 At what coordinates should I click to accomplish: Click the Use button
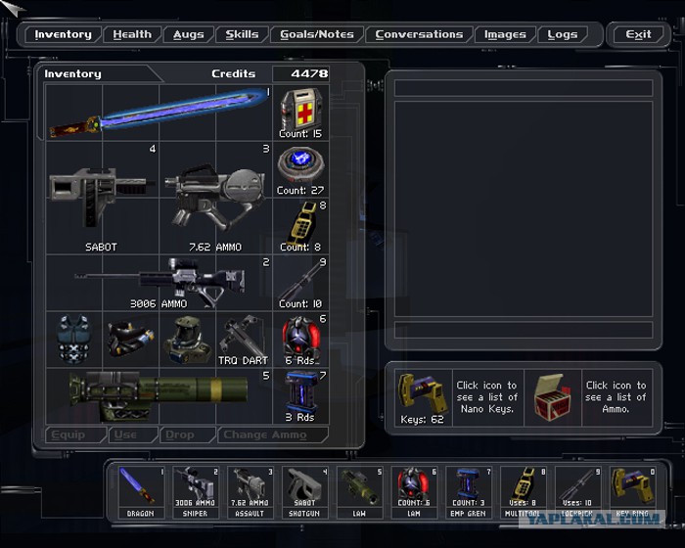(x=133, y=434)
